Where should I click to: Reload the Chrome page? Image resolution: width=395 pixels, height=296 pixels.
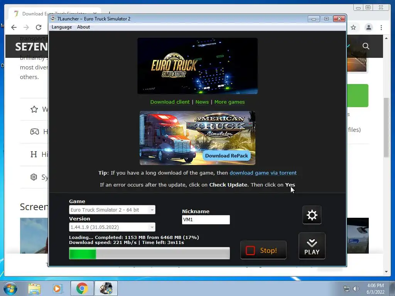click(x=39, y=27)
